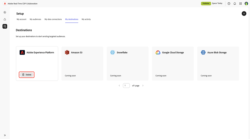This screenshot has height=139, width=250.
Task: Switch to the My audiences tab
Action: point(35,19)
